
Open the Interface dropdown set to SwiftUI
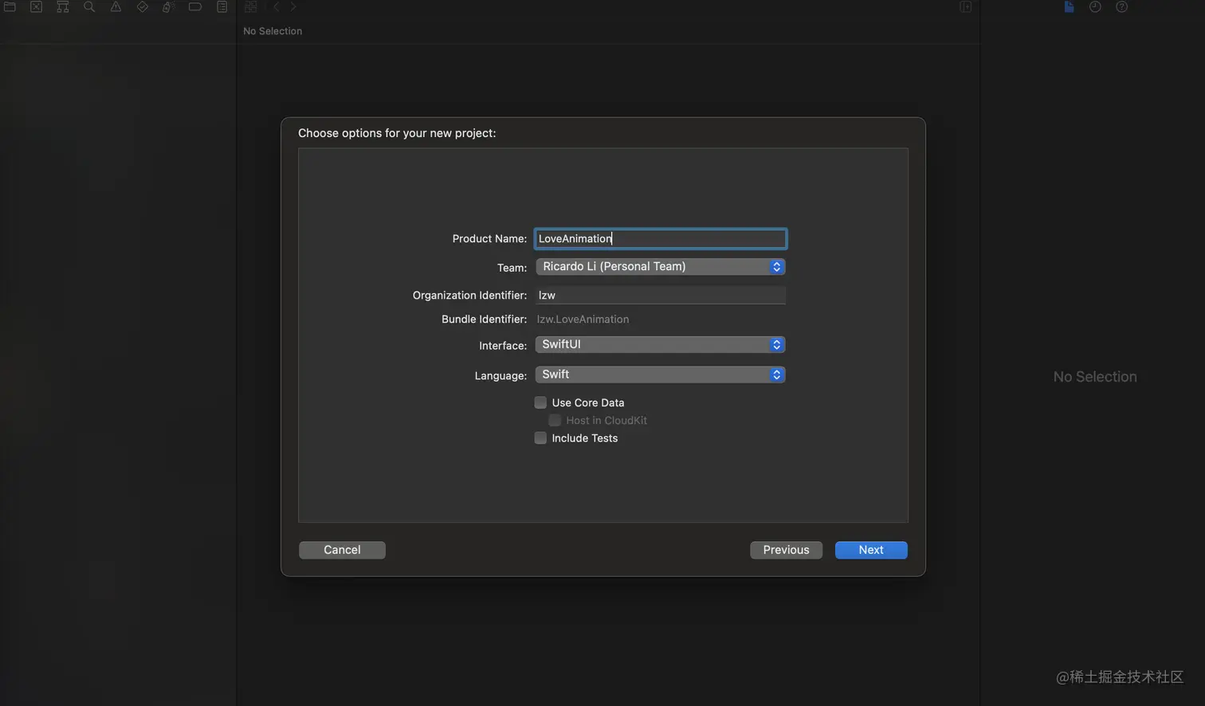pos(661,344)
